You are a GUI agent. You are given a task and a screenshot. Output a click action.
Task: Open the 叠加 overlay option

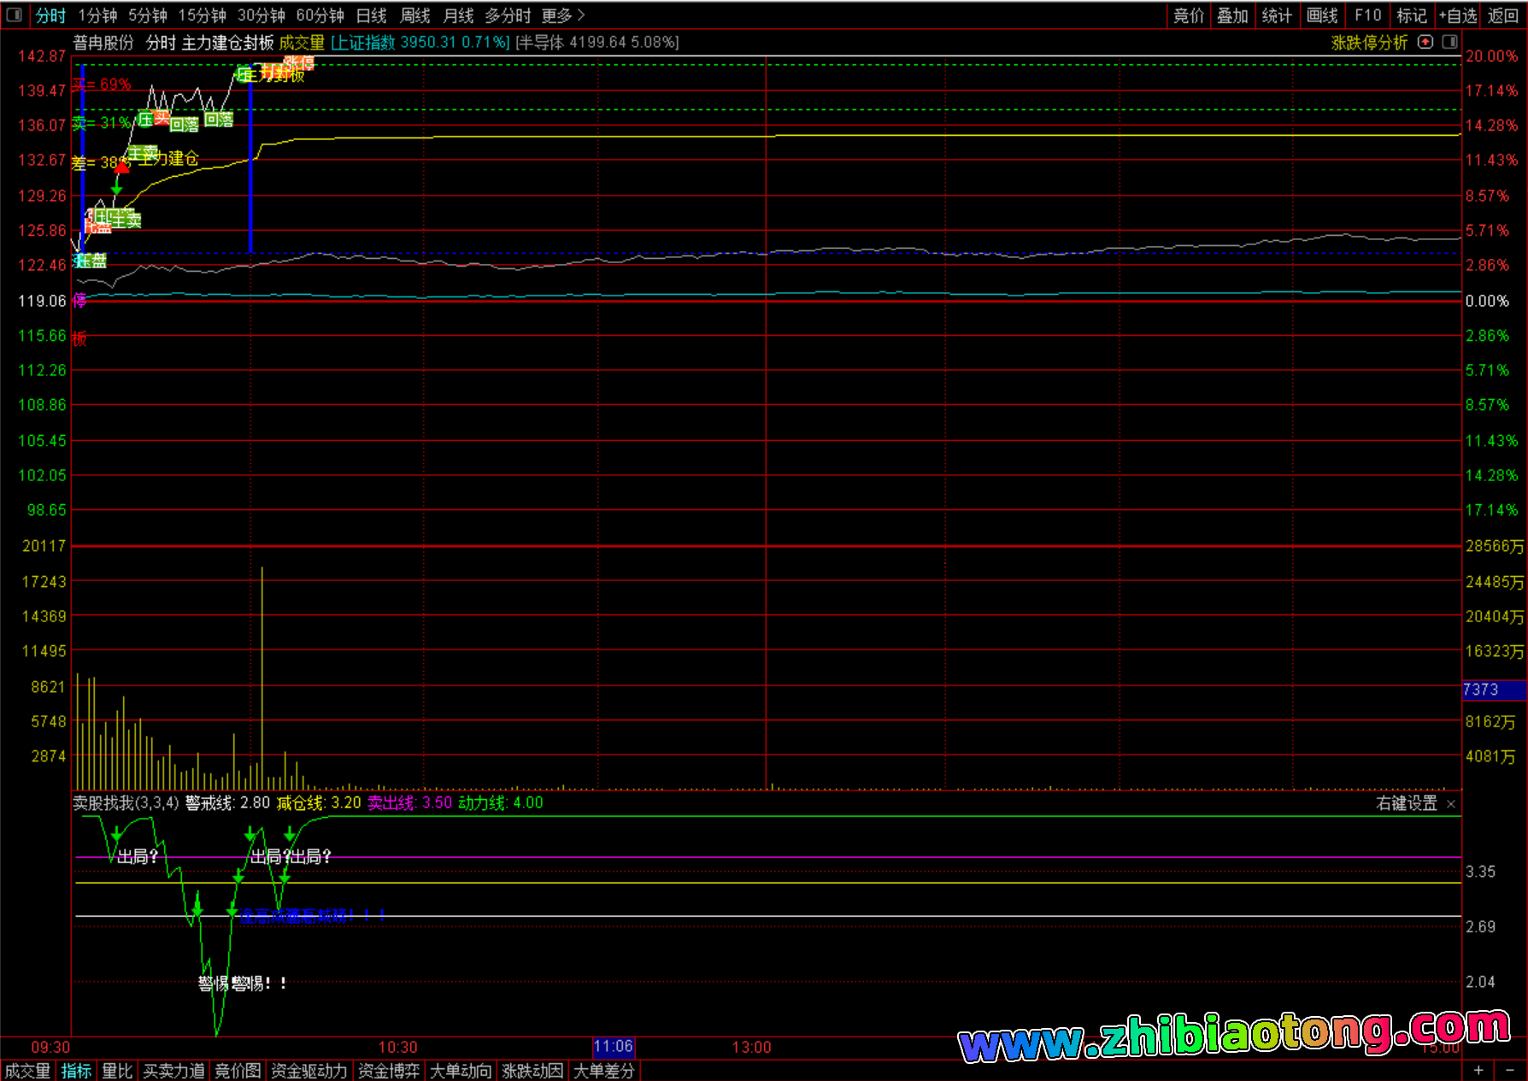click(1232, 15)
